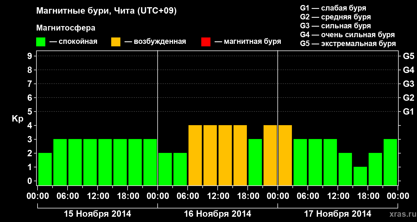Image resolution: width=417 pixels, height=222 pixels.
Task: Click the right-axis 'G5' label
Action: tap(408, 56)
